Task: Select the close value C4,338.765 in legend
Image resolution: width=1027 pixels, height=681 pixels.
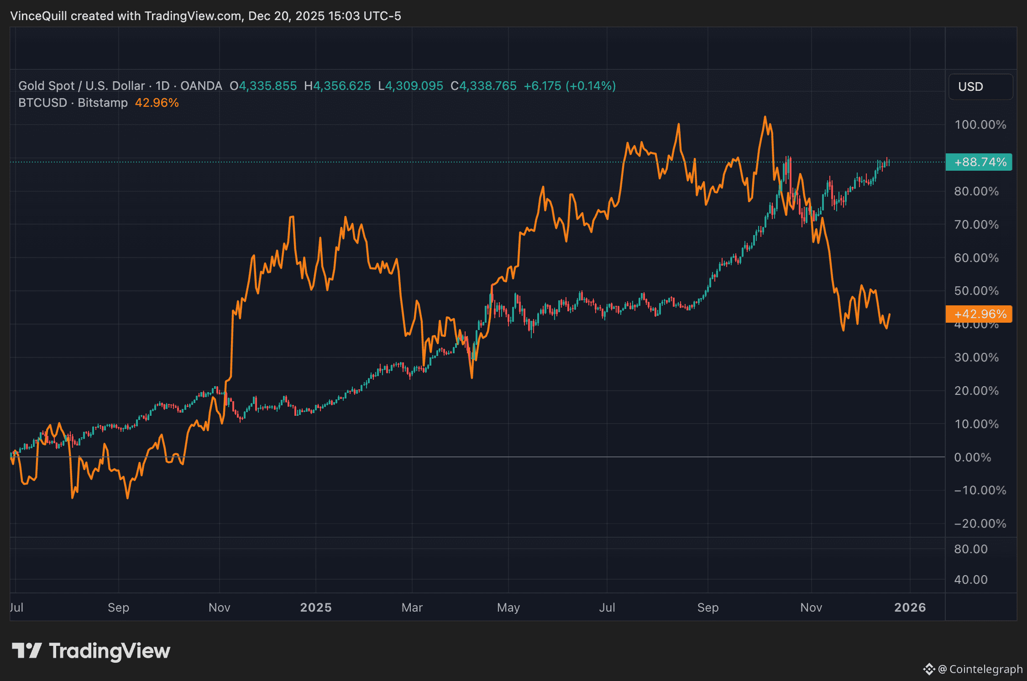Action: coord(483,85)
